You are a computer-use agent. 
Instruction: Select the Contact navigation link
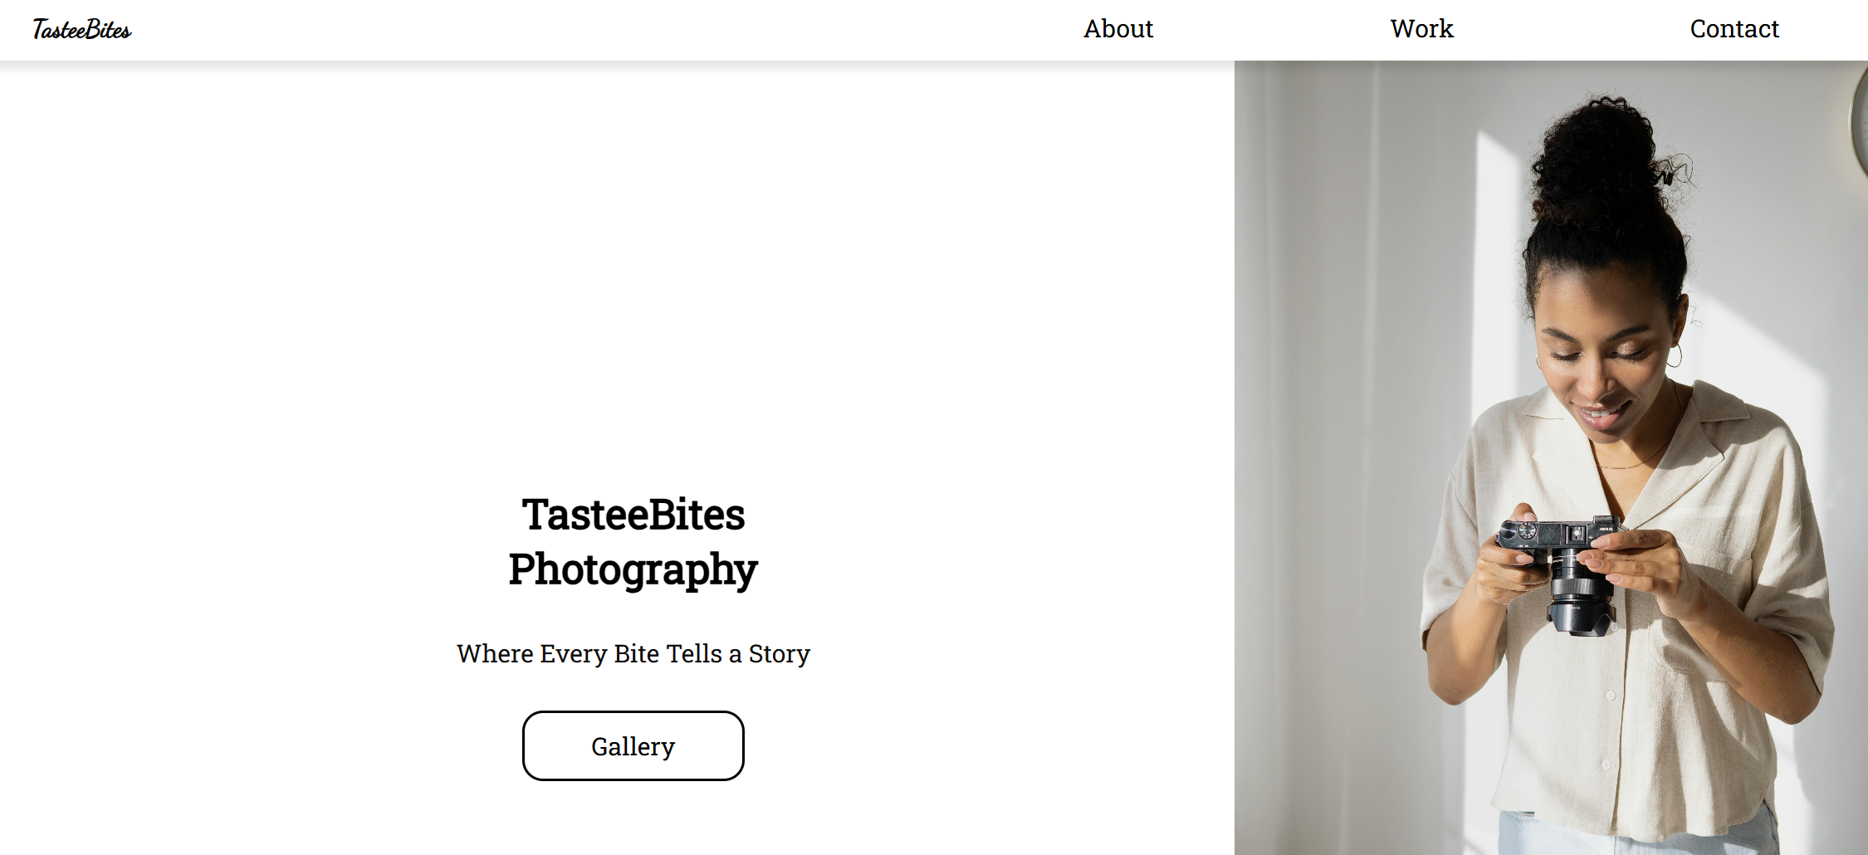pyautogui.click(x=1734, y=29)
